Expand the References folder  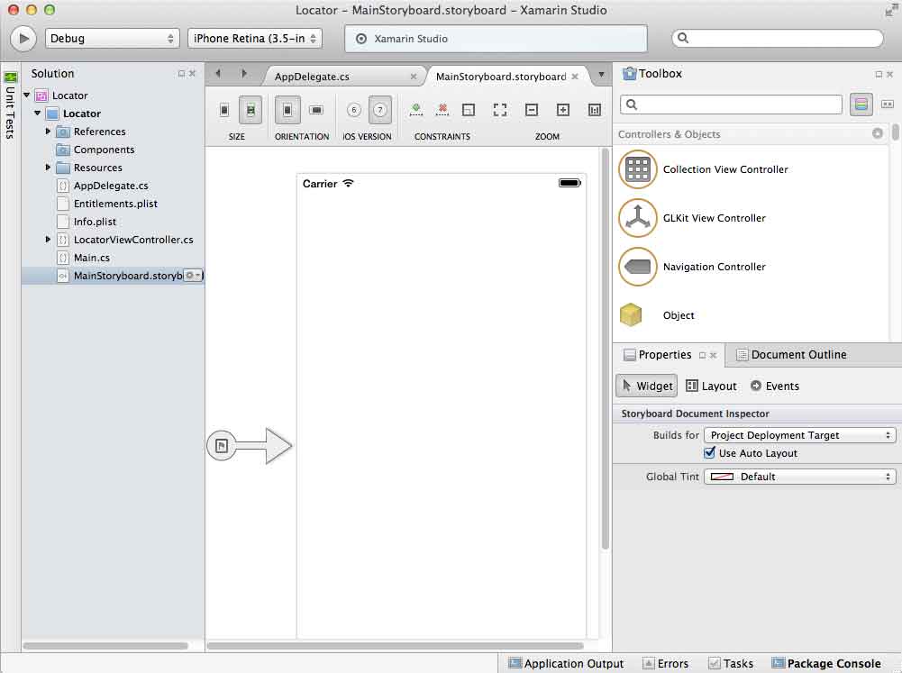coord(48,132)
